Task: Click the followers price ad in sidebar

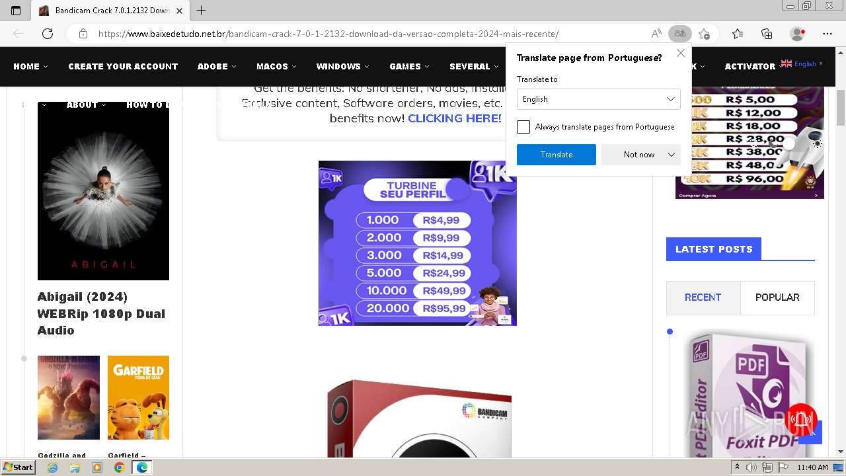Action: coord(750,142)
